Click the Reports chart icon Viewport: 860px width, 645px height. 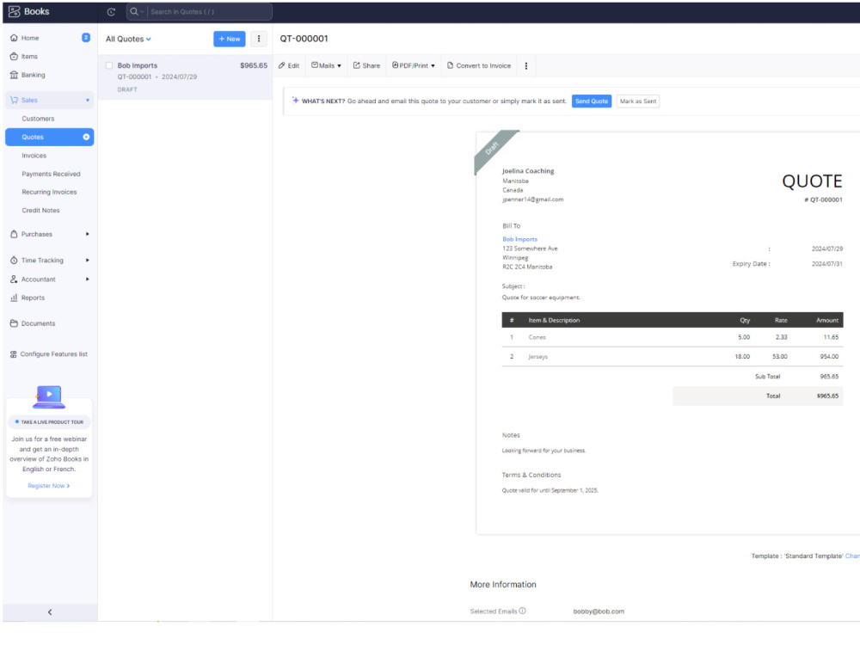click(x=14, y=298)
